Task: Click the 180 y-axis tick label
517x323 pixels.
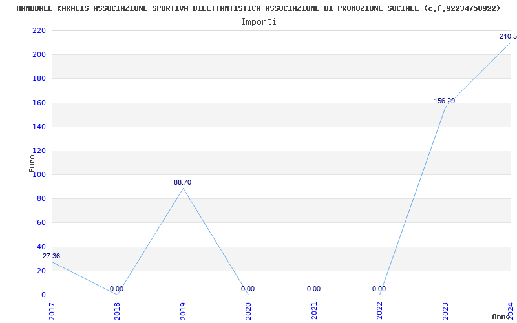Action: (39, 79)
